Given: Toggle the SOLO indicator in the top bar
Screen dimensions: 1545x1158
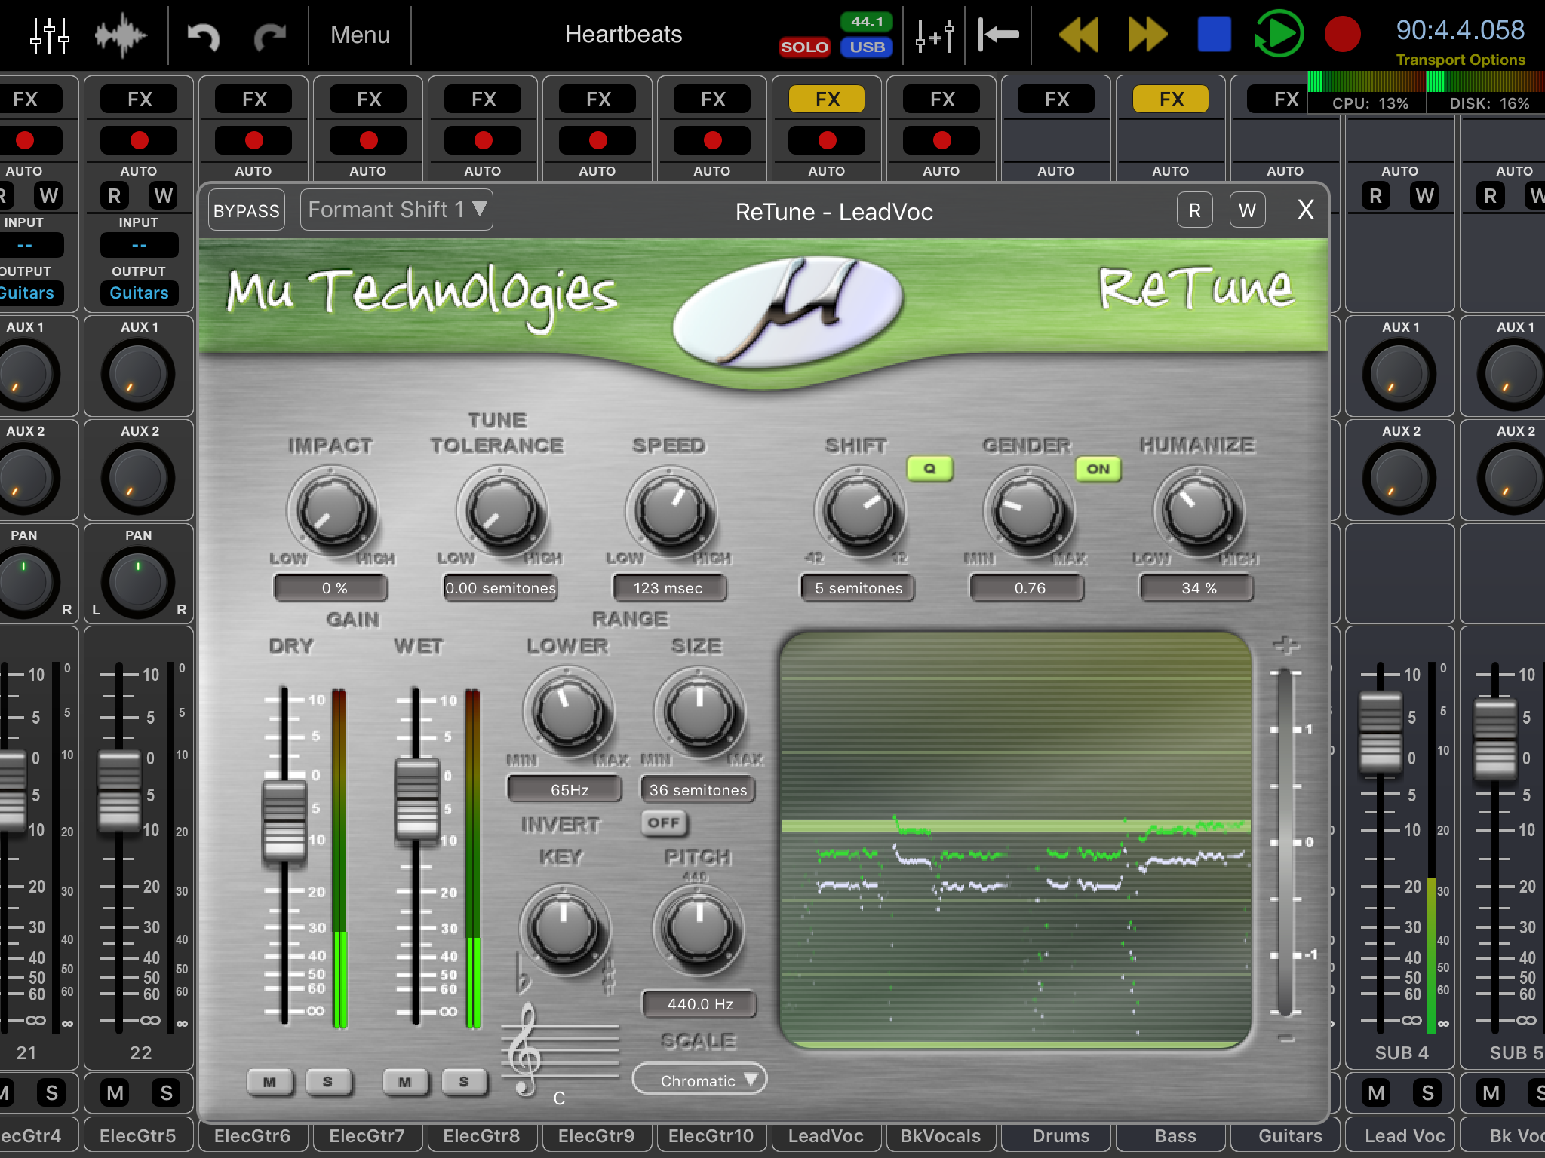Looking at the screenshot, I should [804, 47].
